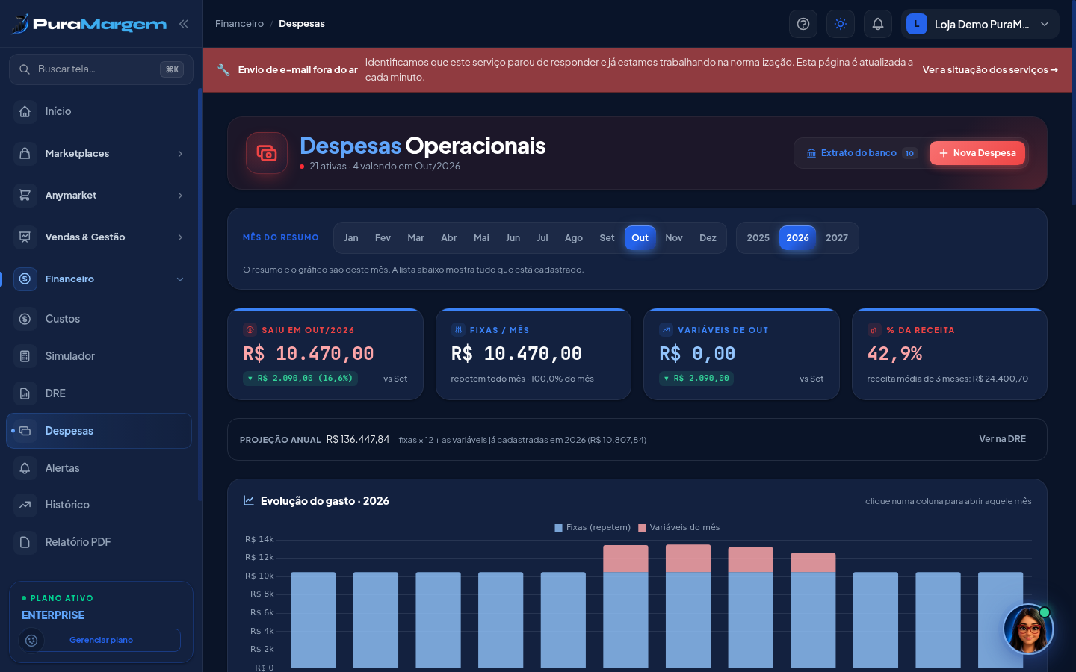Open Extrato do banco
Image resolution: width=1076 pixels, height=672 pixels.
pos(861,153)
